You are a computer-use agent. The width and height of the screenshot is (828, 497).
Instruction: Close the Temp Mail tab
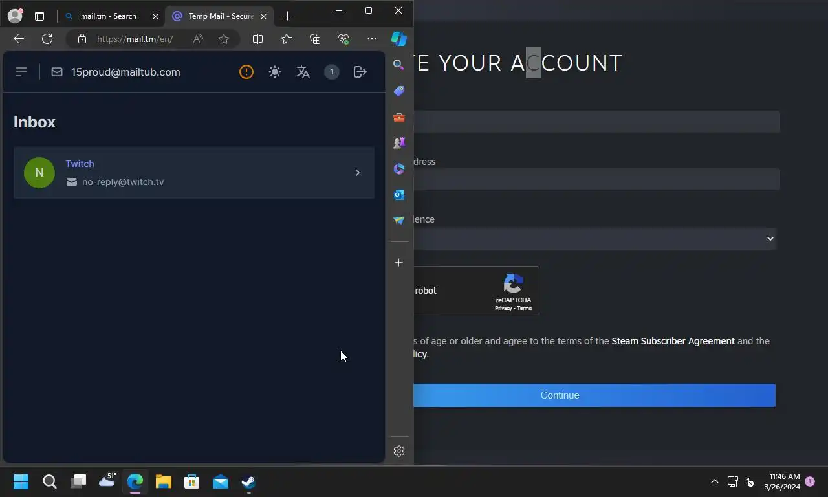pos(263,16)
